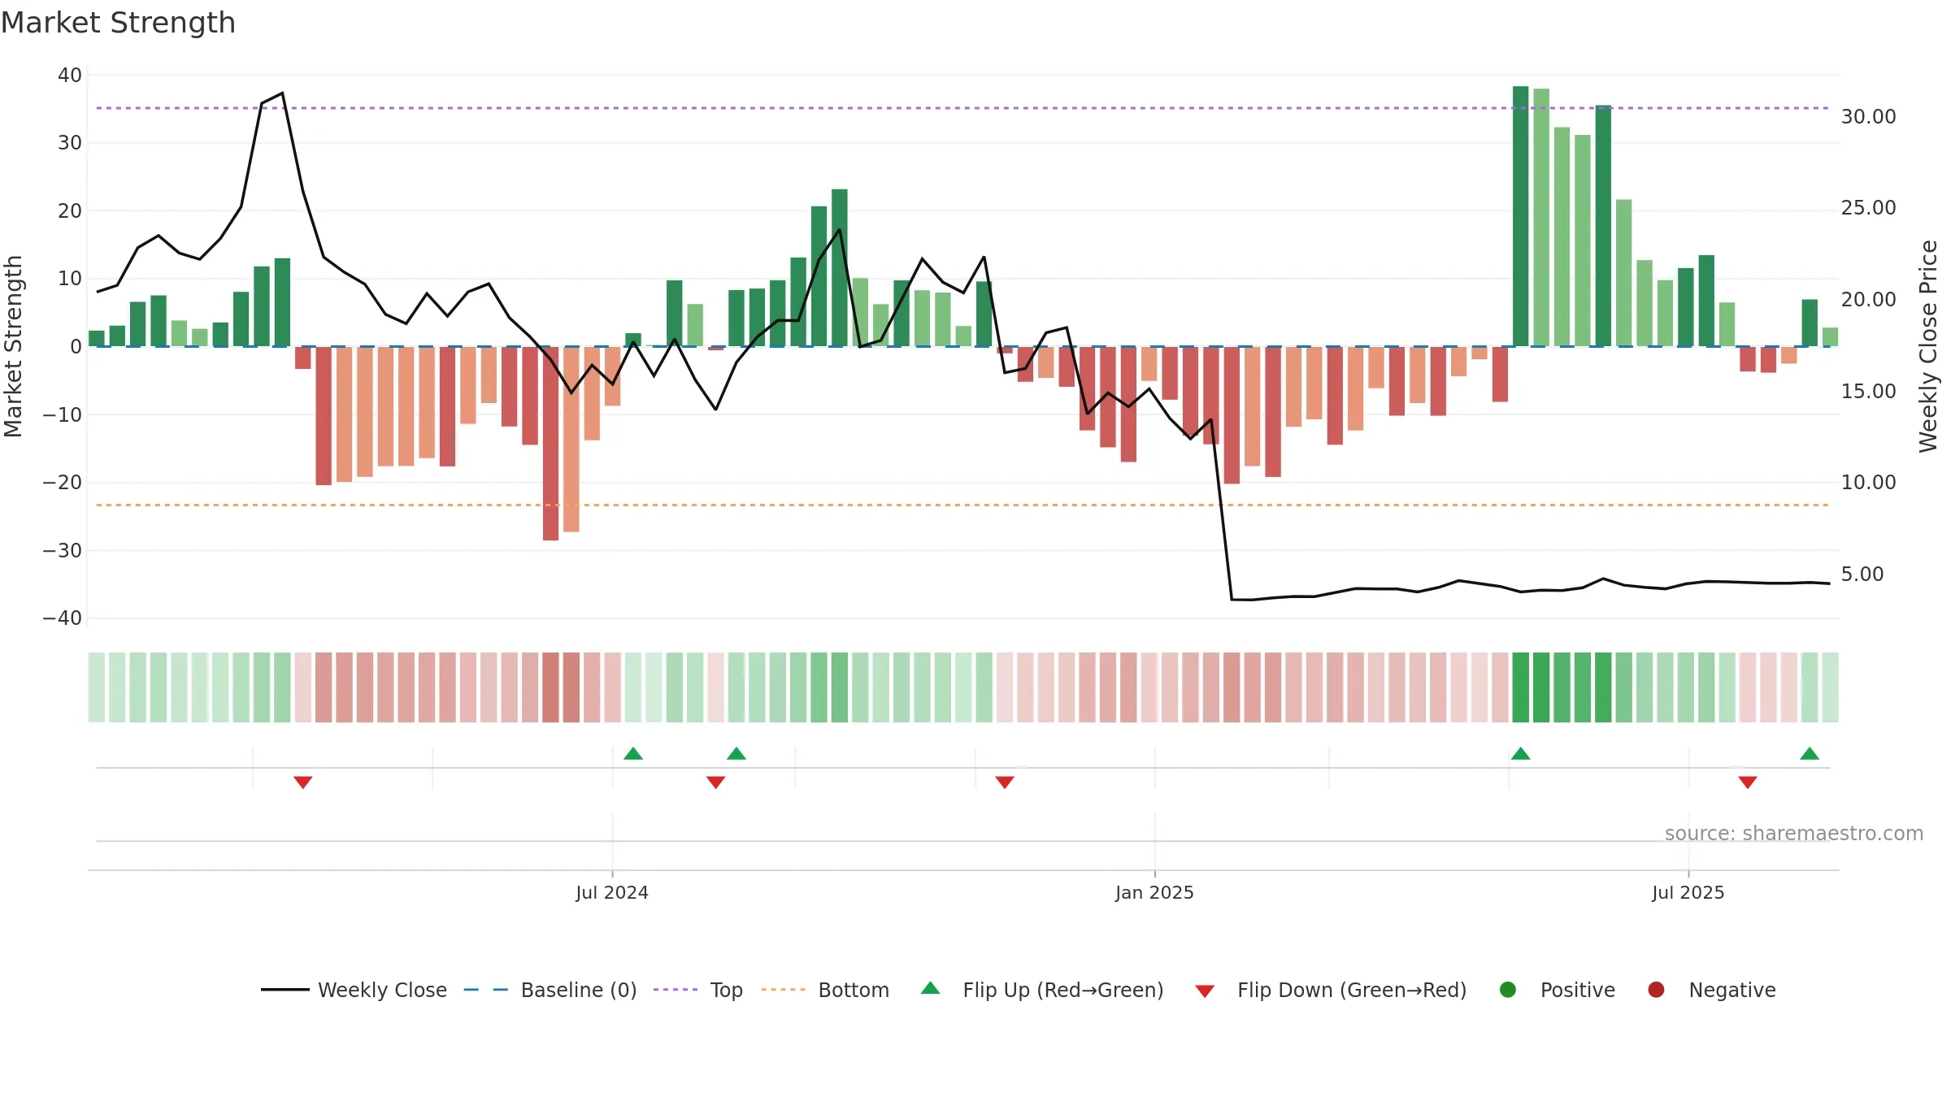Click the 30.00 right axis tick label
Screen dimensions: 1951x1097
[x=1868, y=117]
